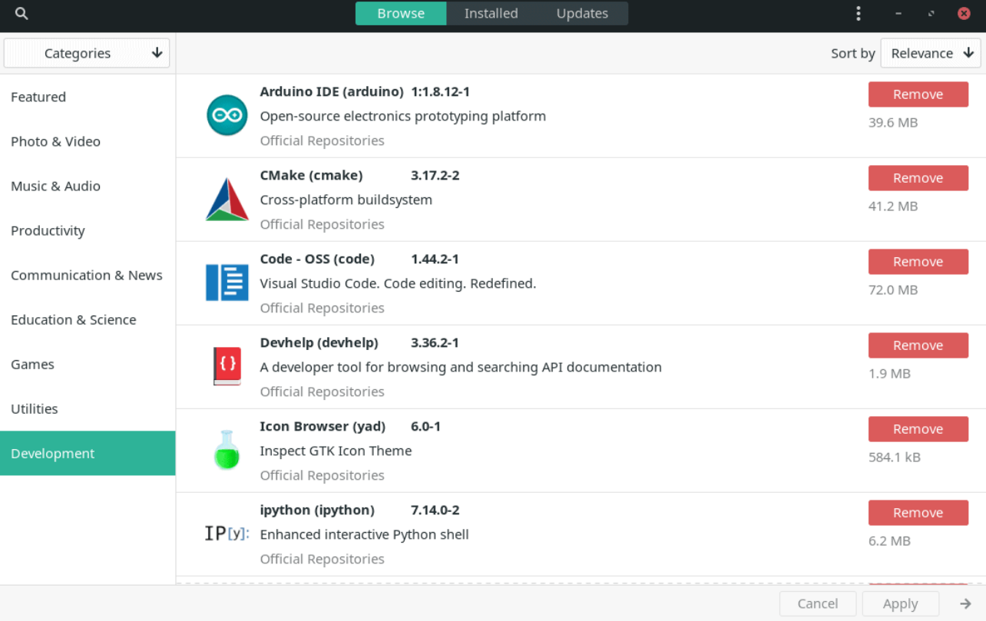Click the Code - OSS app icon
Image resolution: width=986 pixels, height=621 pixels.
tap(227, 282)
